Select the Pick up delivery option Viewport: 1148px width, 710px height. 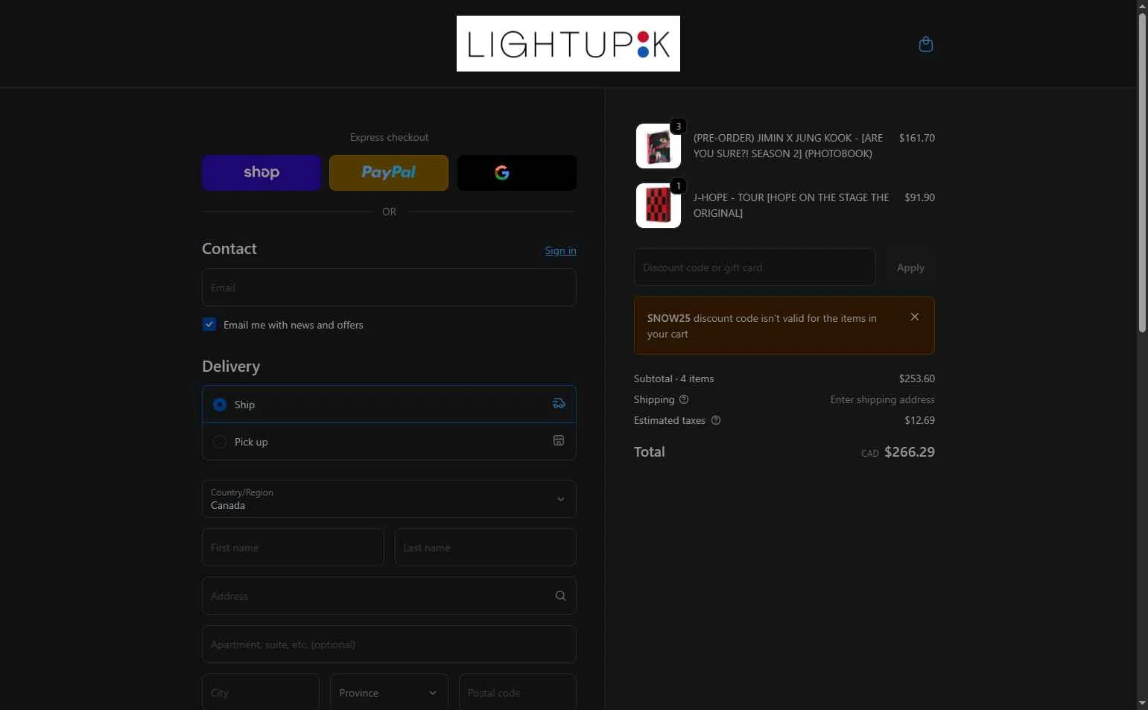point(389,442)
